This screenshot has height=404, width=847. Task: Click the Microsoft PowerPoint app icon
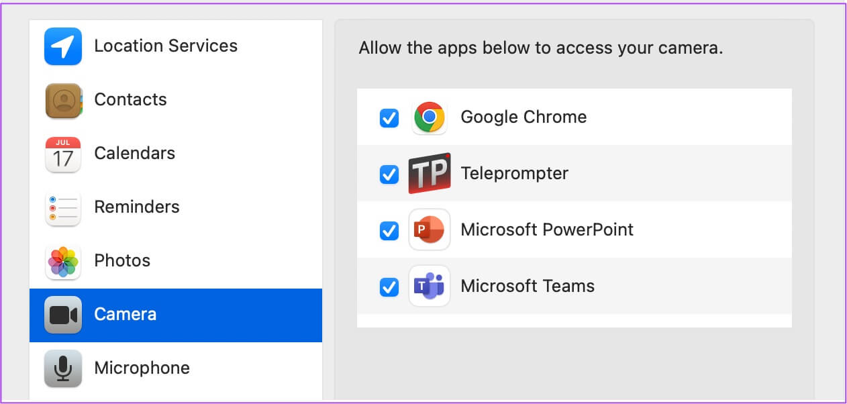(430, 230)
